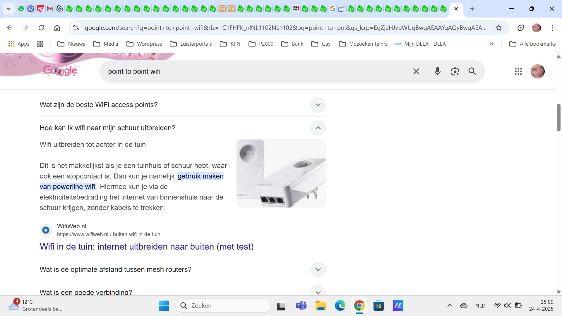Image resolution: width=562 pixels, height=316 pixels.
Task: Open Google Lens image search
Action: [455, 71]
